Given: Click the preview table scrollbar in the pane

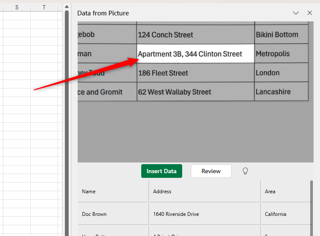Looking at the screenshot, I should pyautogui.click(x=311, y=205).
